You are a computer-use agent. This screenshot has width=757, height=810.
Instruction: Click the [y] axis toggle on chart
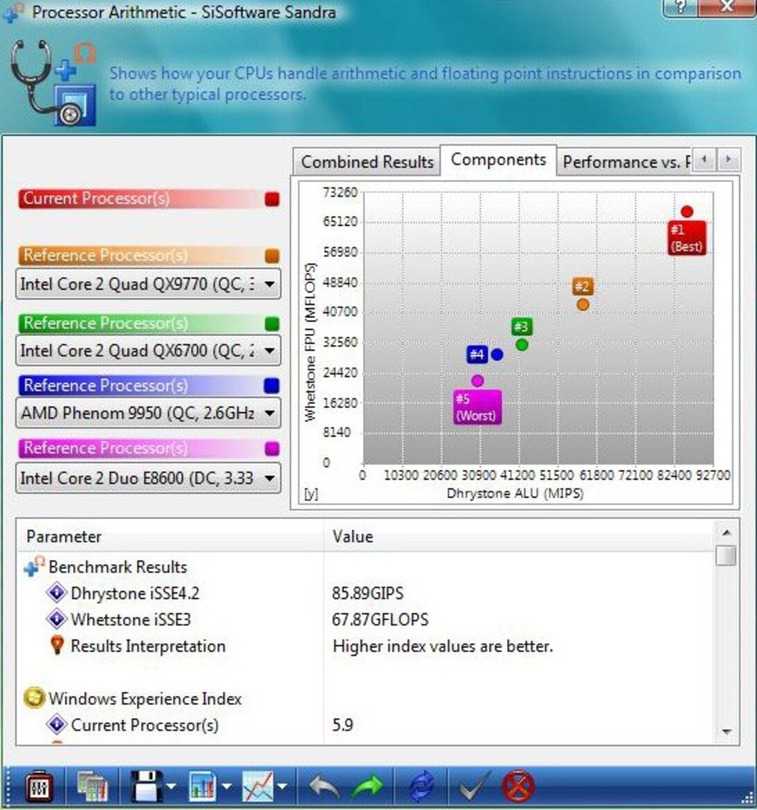pyautogui.click(x=312, y=494)
